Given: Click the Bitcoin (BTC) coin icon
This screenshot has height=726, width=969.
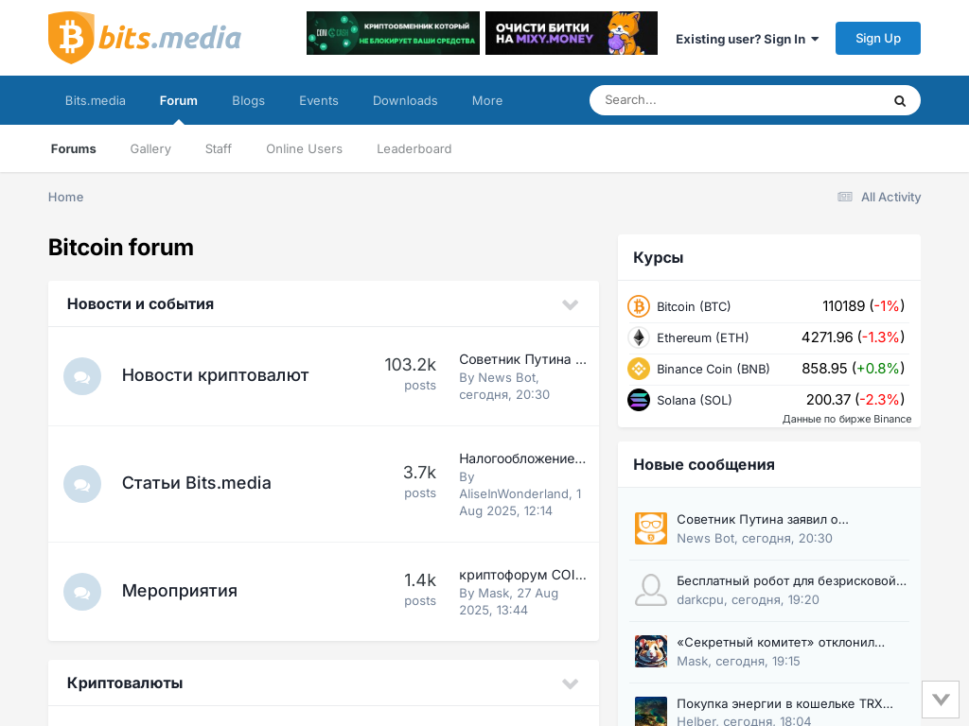Looking at the screenshot, I should point(639,306).
